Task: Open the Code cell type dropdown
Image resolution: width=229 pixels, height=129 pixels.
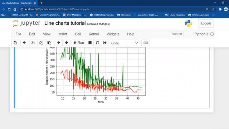Action: (125, 43)
